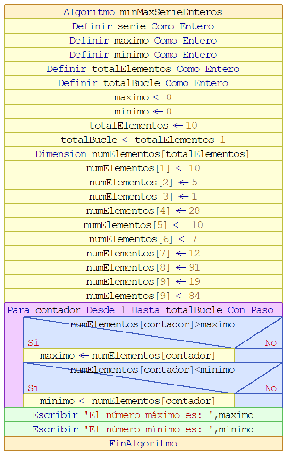
Task: Click the Escribir 'El número máximo es' block
Action: coord(143,415)
